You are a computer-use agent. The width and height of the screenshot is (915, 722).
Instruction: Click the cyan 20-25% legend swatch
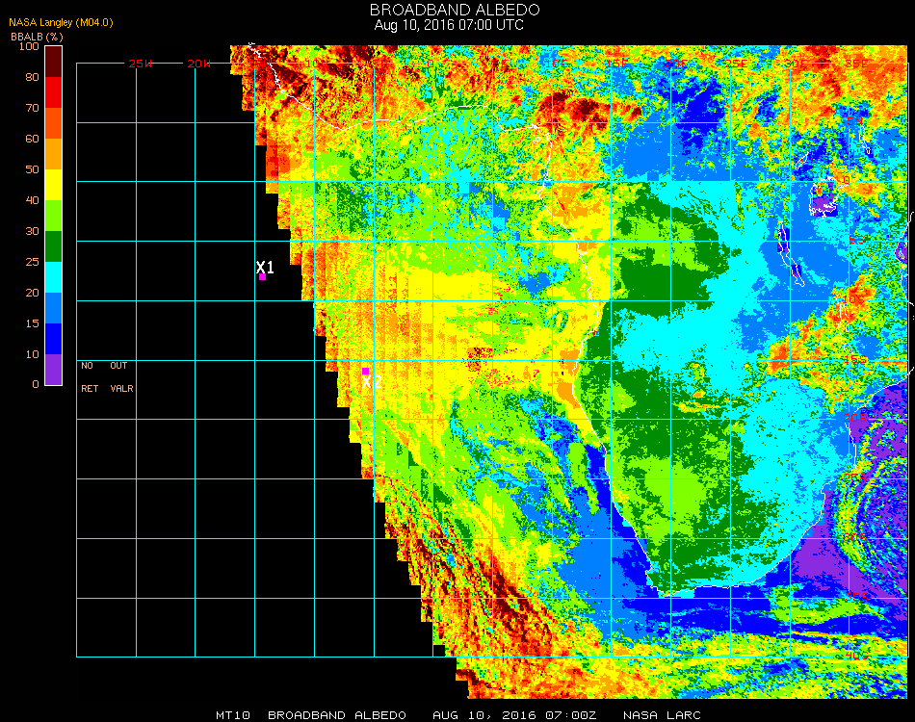coord(54,277)
